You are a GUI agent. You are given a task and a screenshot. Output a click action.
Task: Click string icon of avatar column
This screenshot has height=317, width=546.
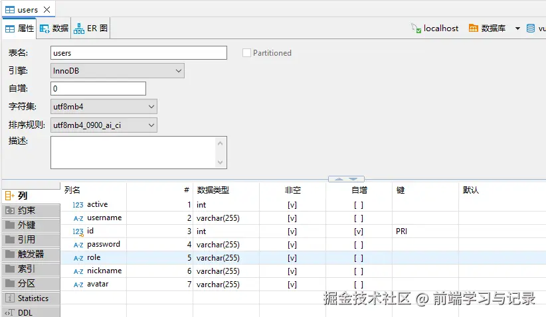(x=78, y=285)
